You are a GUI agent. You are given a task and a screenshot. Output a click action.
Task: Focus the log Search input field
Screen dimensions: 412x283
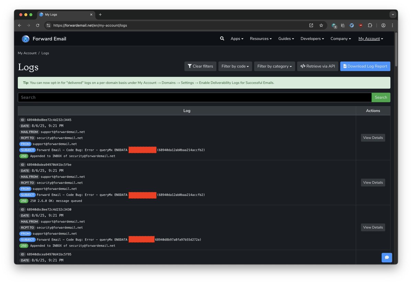pyautogui.click(x=195, y=97)
